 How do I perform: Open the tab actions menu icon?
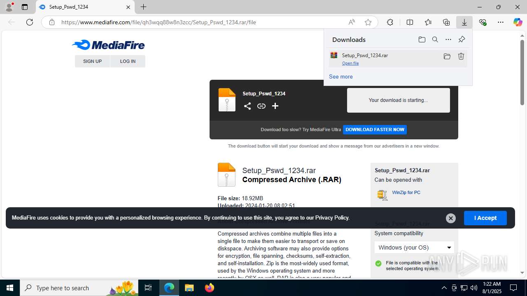(25, 7)
